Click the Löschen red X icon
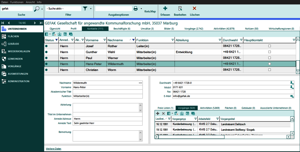This screenshot has width=300, height=152. pos(195,9)
